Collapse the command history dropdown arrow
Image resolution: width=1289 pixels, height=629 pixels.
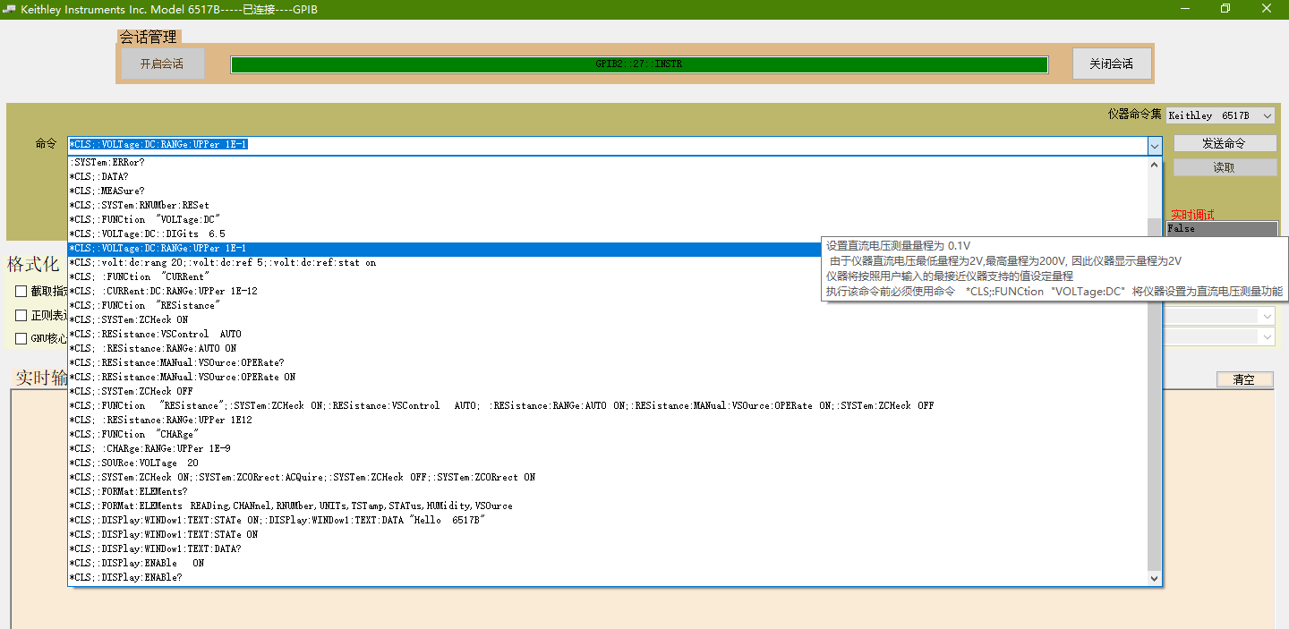(1155, 144)
